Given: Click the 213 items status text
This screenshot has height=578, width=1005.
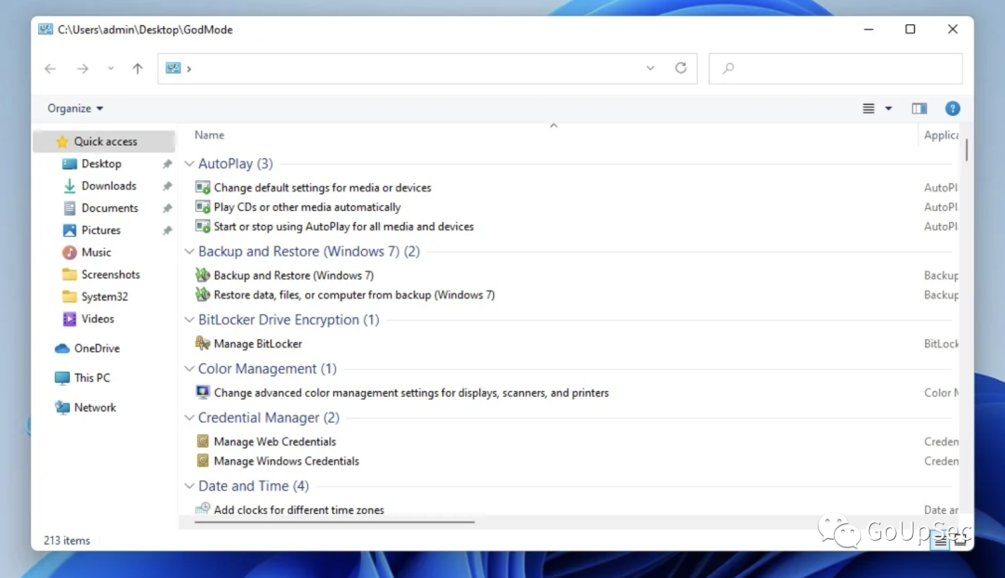Looking at the screenshot, I should tap(67, 540).
